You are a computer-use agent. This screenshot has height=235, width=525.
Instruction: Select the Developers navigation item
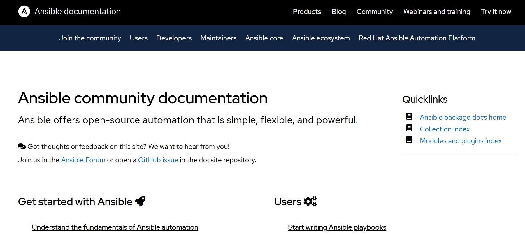174,38
